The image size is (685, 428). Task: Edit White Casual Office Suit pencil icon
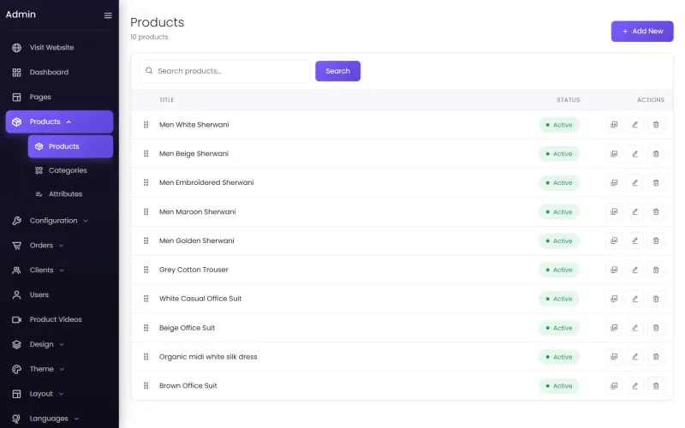click(634, 299)
